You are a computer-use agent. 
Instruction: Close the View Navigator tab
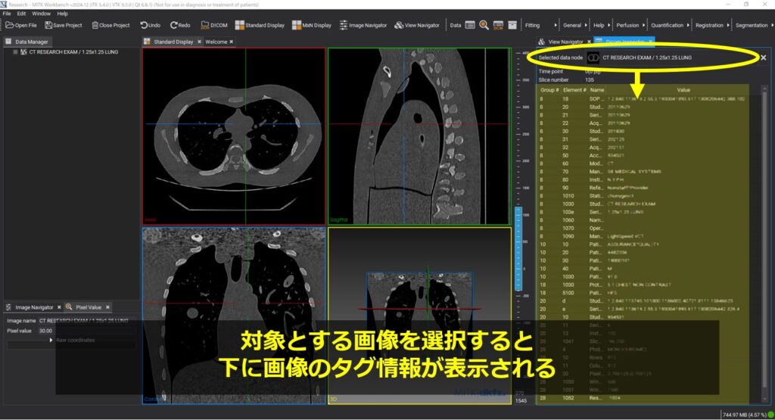[x=589, y=42]
